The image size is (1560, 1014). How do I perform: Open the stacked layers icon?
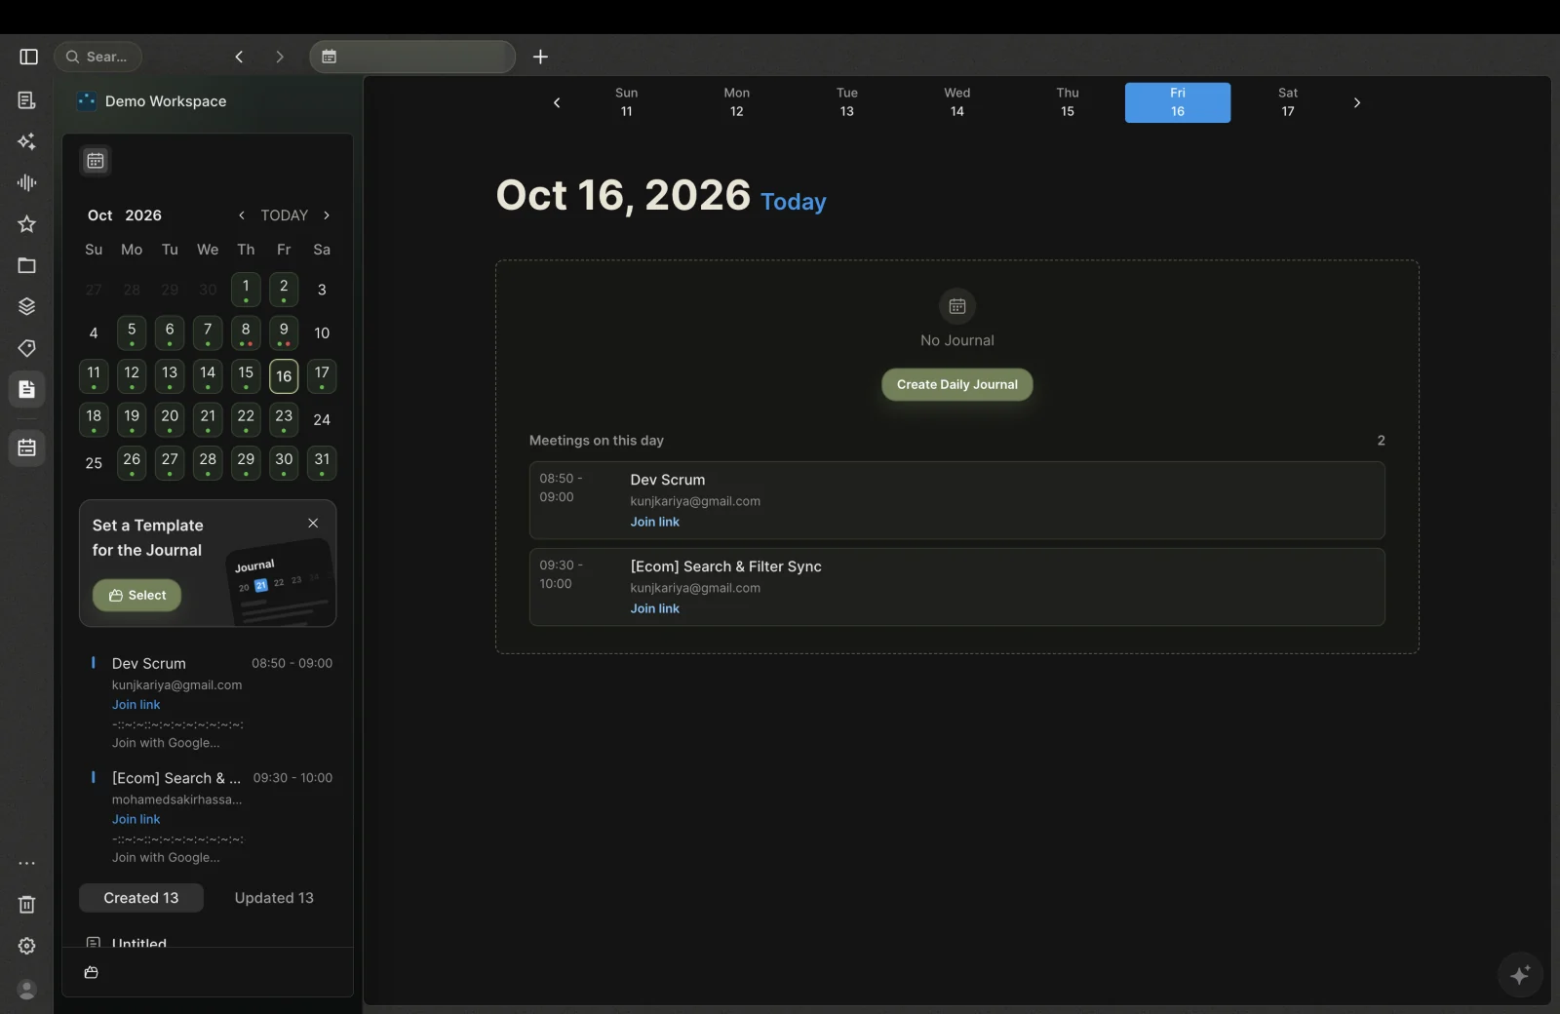click(27, 306)
